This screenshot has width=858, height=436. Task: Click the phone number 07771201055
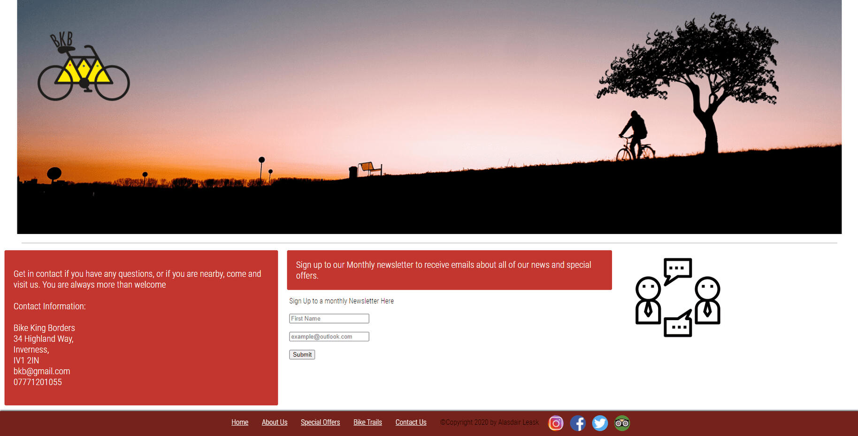click(x=38, y=382)
